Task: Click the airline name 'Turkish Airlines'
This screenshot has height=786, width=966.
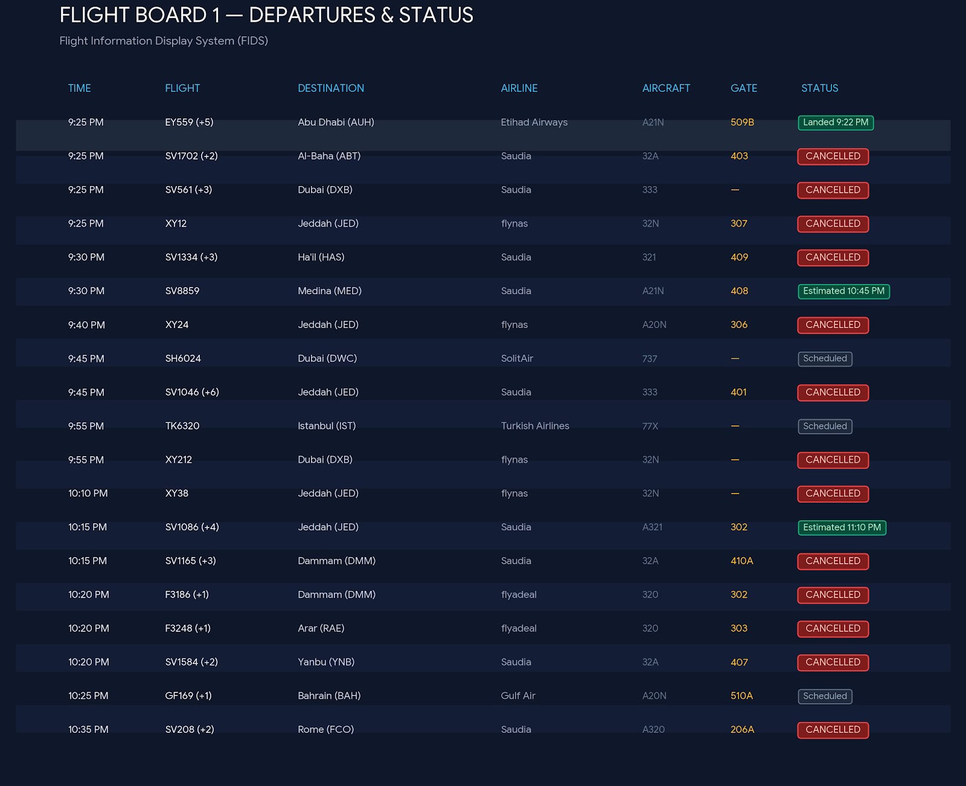Action: point(535,426)
